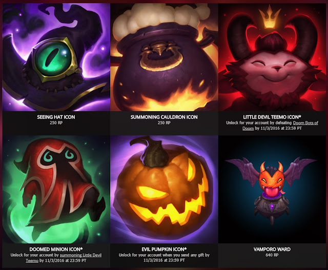This screenshot has height=270, width=328.
Task: Click the Evil Pumpkin gift unlock description
Action: click(x=164, y=258)
